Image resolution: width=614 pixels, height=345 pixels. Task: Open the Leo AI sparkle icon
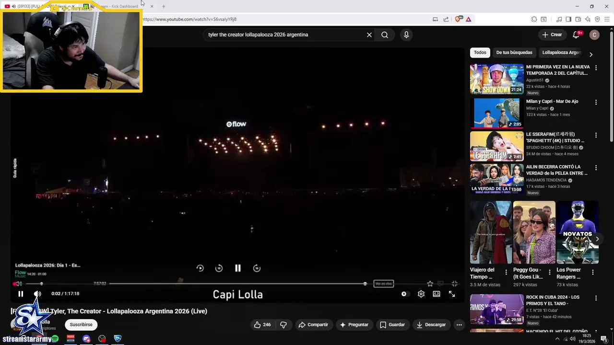[588, 19]
